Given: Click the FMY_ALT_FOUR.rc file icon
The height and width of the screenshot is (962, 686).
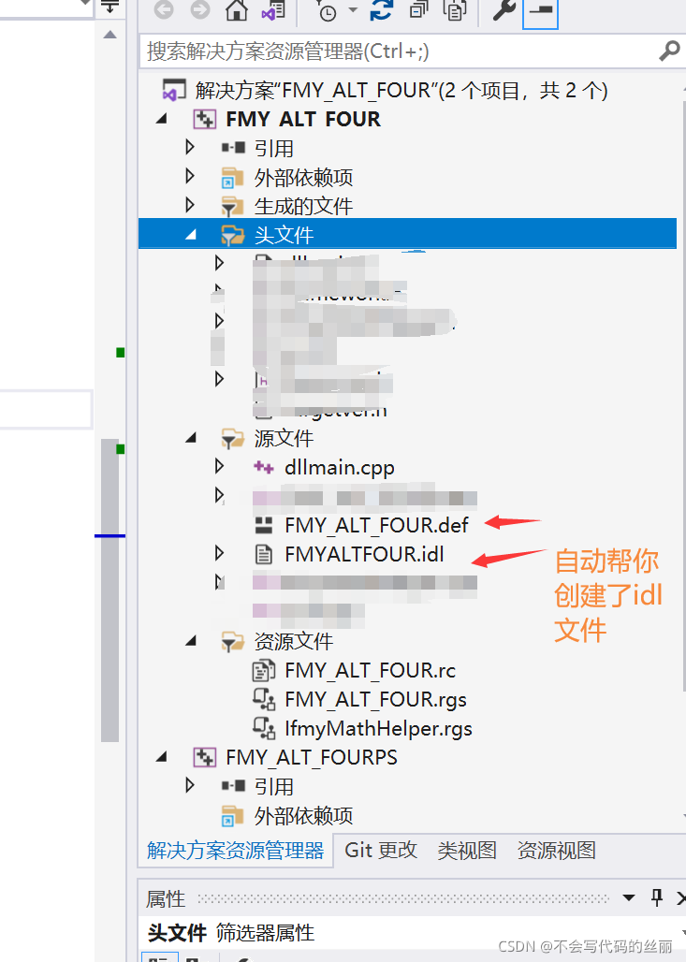Looking at the screenshot, I should pyautogui.click(x=264, y=671).
